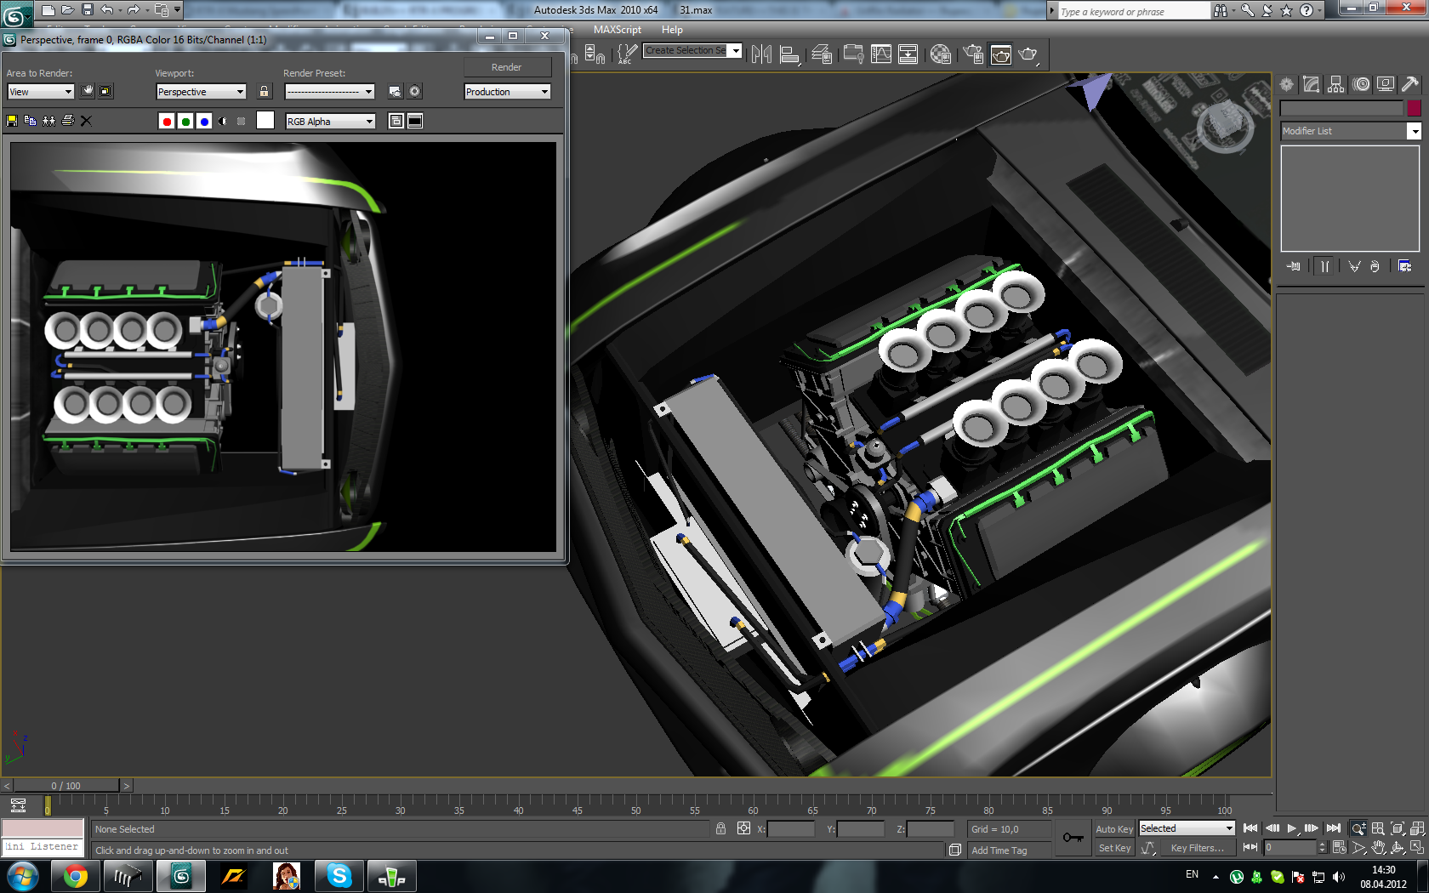
Task: Click the white background color swatch
Action: coord(265,121)
